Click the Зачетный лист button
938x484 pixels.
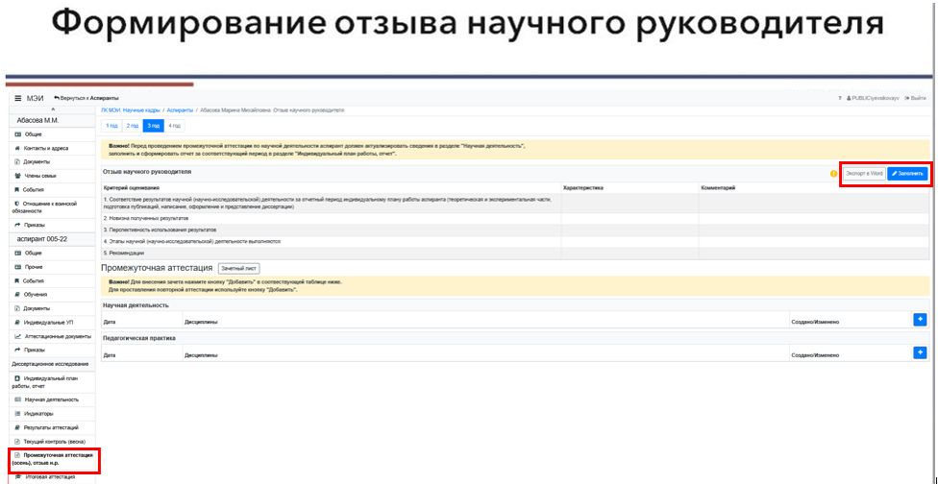[238, 268]
